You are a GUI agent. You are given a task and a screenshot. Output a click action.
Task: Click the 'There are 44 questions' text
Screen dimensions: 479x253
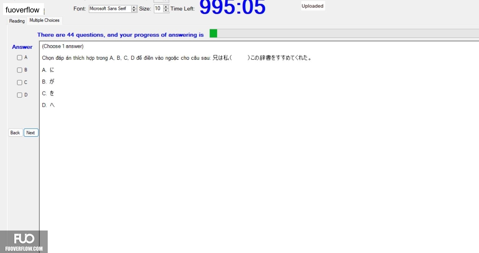(120, 35)
